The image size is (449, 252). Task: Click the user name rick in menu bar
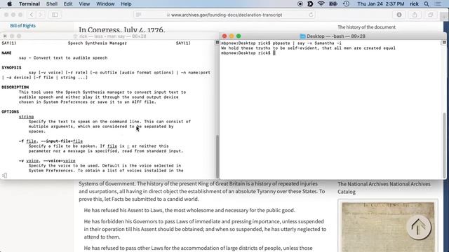click(414, 3)
